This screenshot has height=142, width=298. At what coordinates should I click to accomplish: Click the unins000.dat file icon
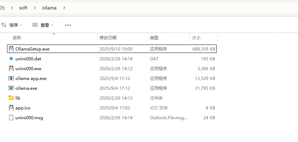[x=11, y=59]
